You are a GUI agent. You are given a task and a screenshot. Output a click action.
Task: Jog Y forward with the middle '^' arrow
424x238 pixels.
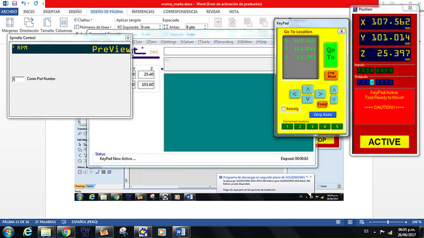click(307, 89)
